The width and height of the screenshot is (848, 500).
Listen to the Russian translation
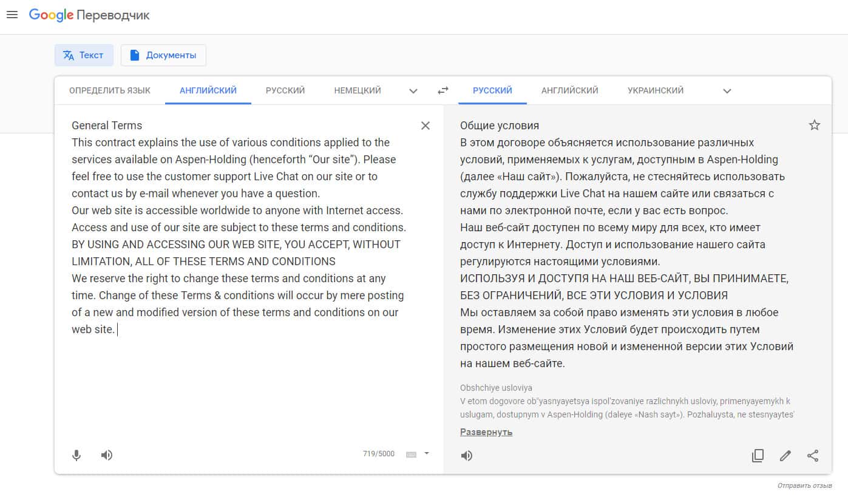[467, 456]
